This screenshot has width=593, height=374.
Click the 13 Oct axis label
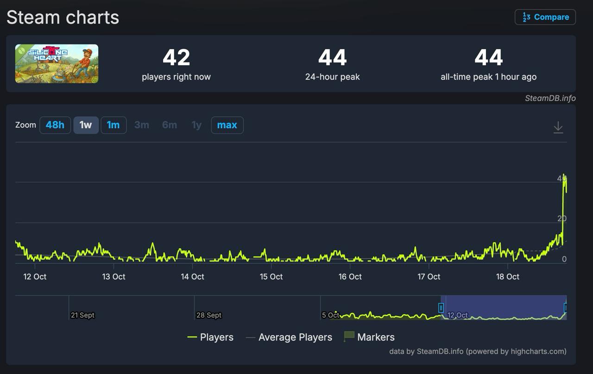(114, 277)
